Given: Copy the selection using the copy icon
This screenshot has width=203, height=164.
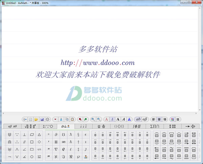Looking at the screenshot, I should click(67, 120).
